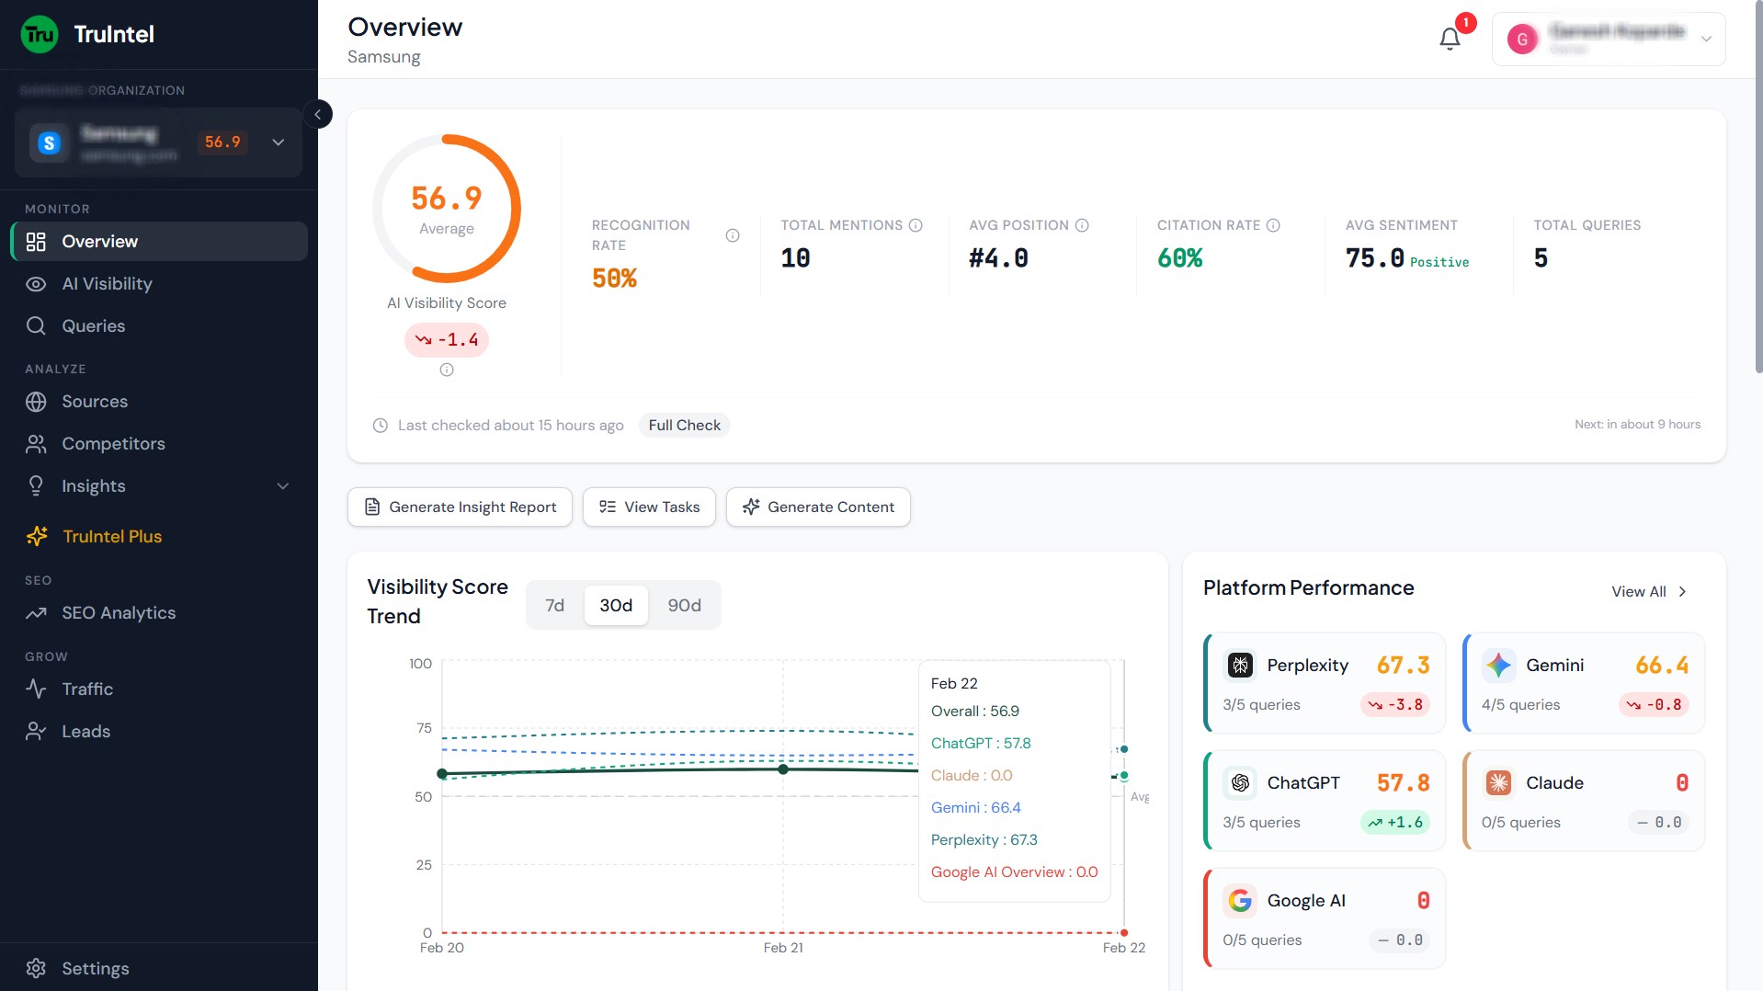Viewport: 1763px width, 991px height.
Task: Switch trend range to 7d
Action: (x=554, y=605)
